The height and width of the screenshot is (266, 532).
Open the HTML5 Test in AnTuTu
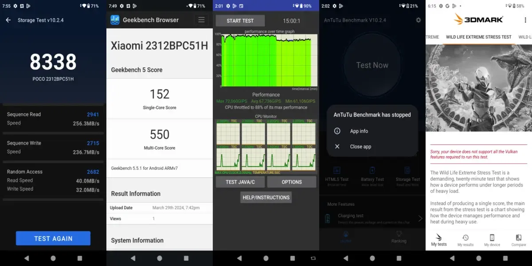pos(337,174)
